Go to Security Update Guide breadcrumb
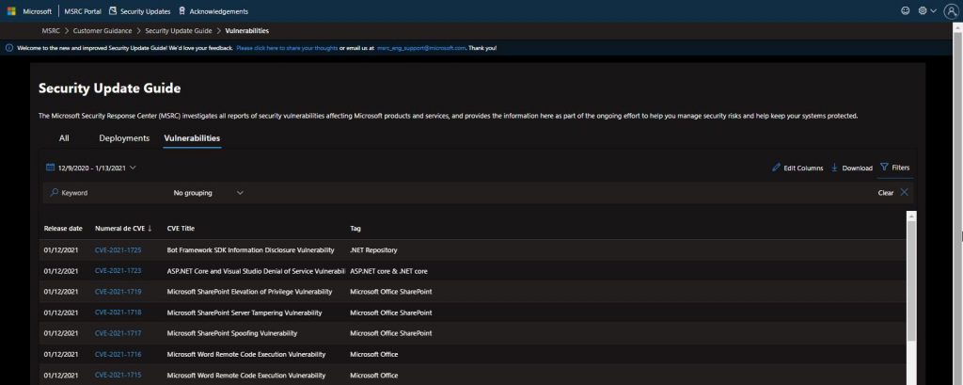The image size is (963, 385). point(179,31)
